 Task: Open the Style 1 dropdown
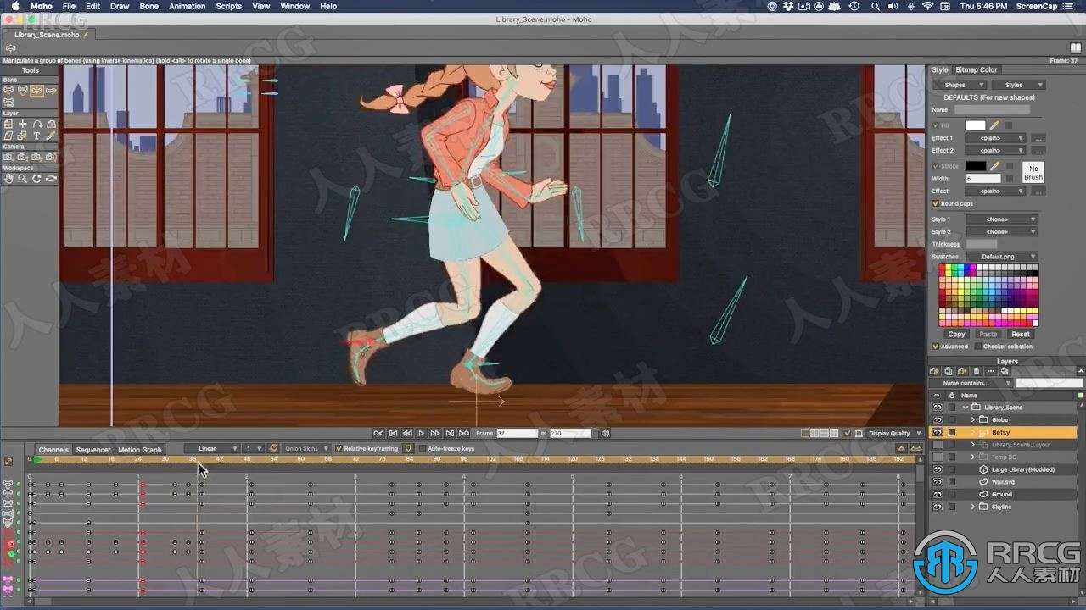point(1002,219)
